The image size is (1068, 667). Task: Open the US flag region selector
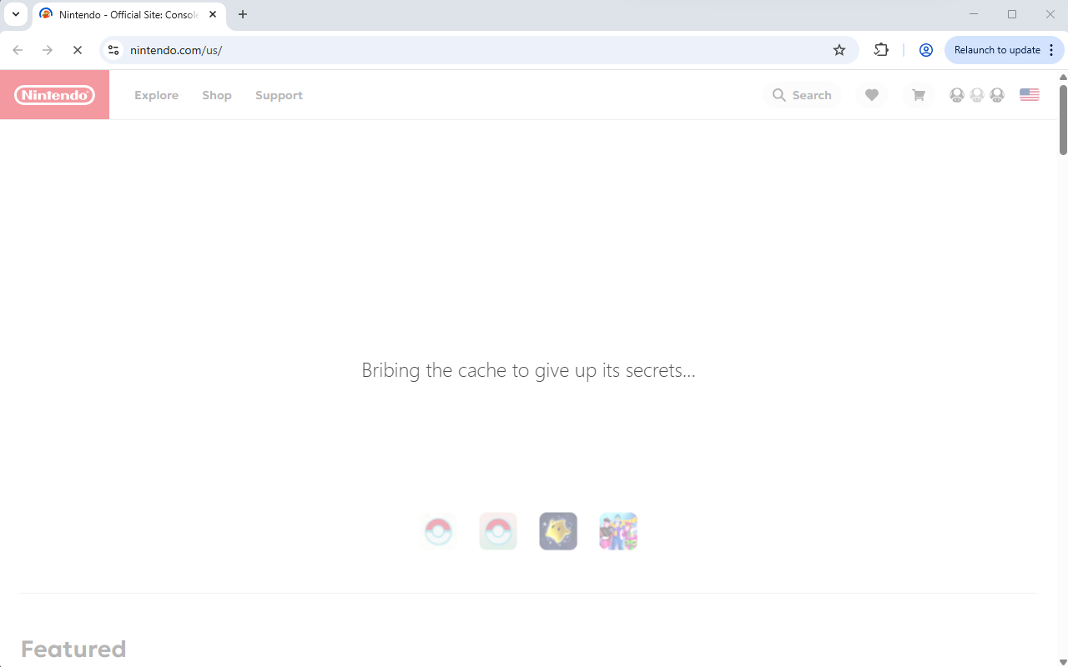(x=1029, y=94)
